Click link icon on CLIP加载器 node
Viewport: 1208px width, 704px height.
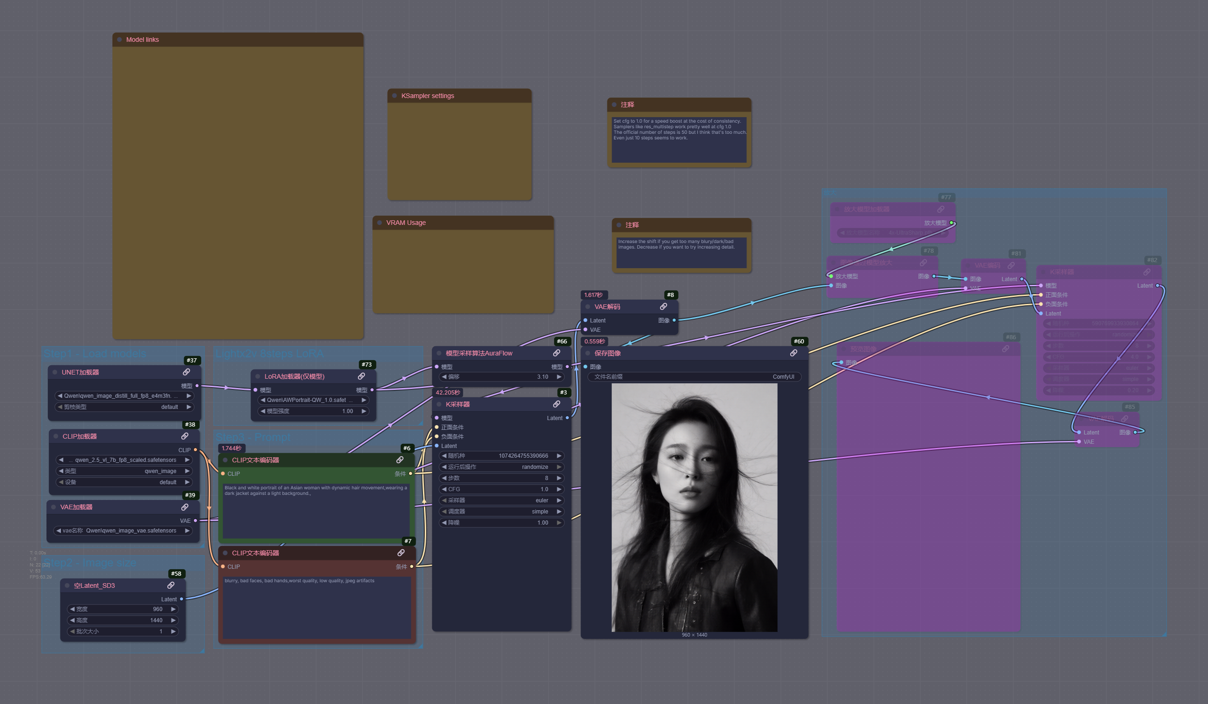tap(185, 436)
